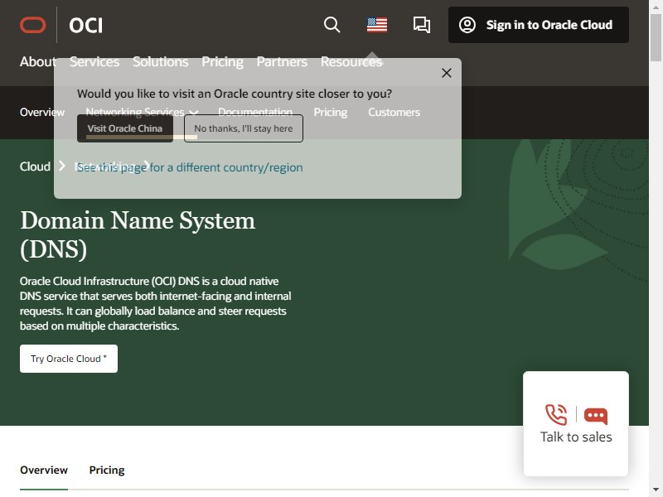Click Visit Oracle China button
The image size is (663, 497).
click(x=125, y=128)
